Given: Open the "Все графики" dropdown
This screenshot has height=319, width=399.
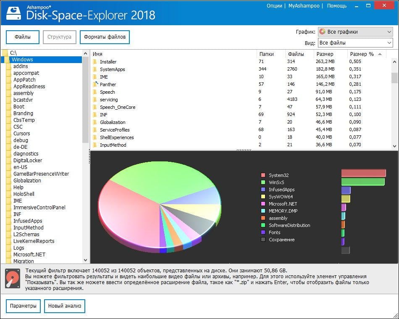Looking at the screenshot, I should [x=355, y=32].
